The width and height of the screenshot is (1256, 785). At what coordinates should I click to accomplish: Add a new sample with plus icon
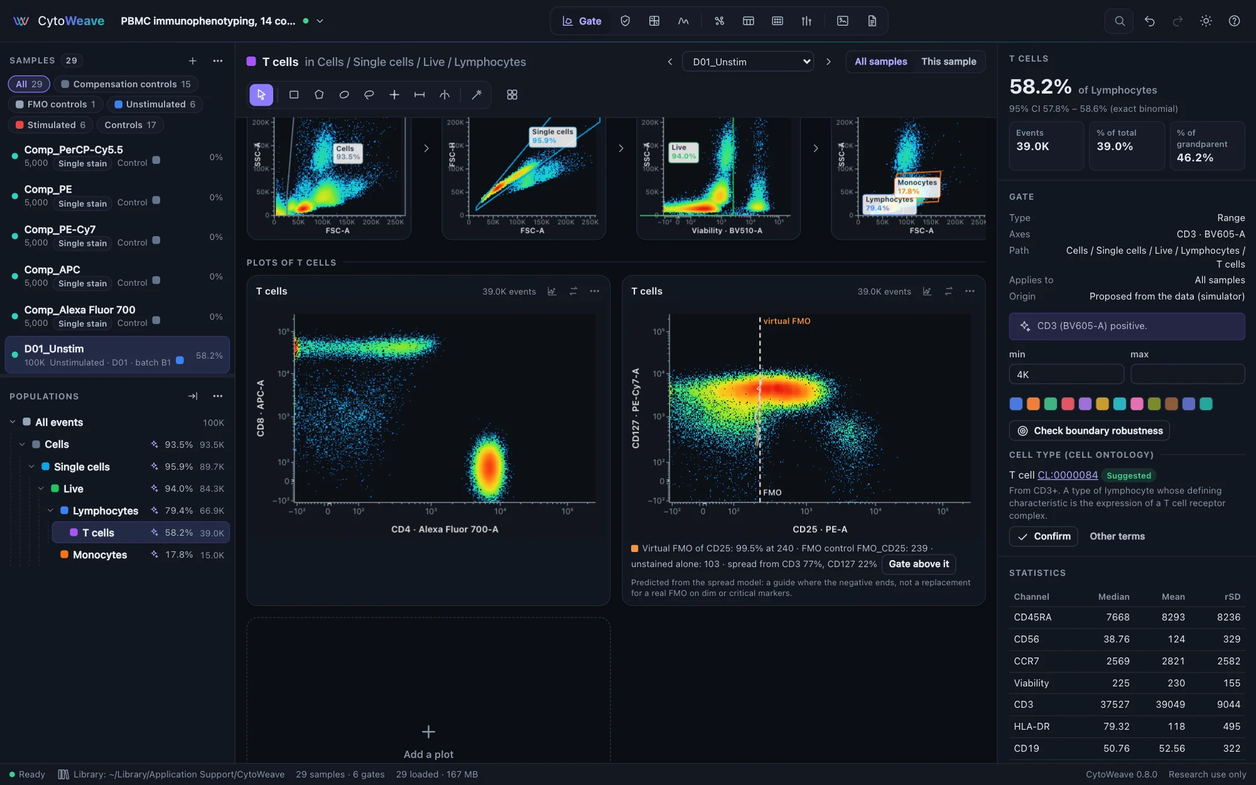click(193, 61)
